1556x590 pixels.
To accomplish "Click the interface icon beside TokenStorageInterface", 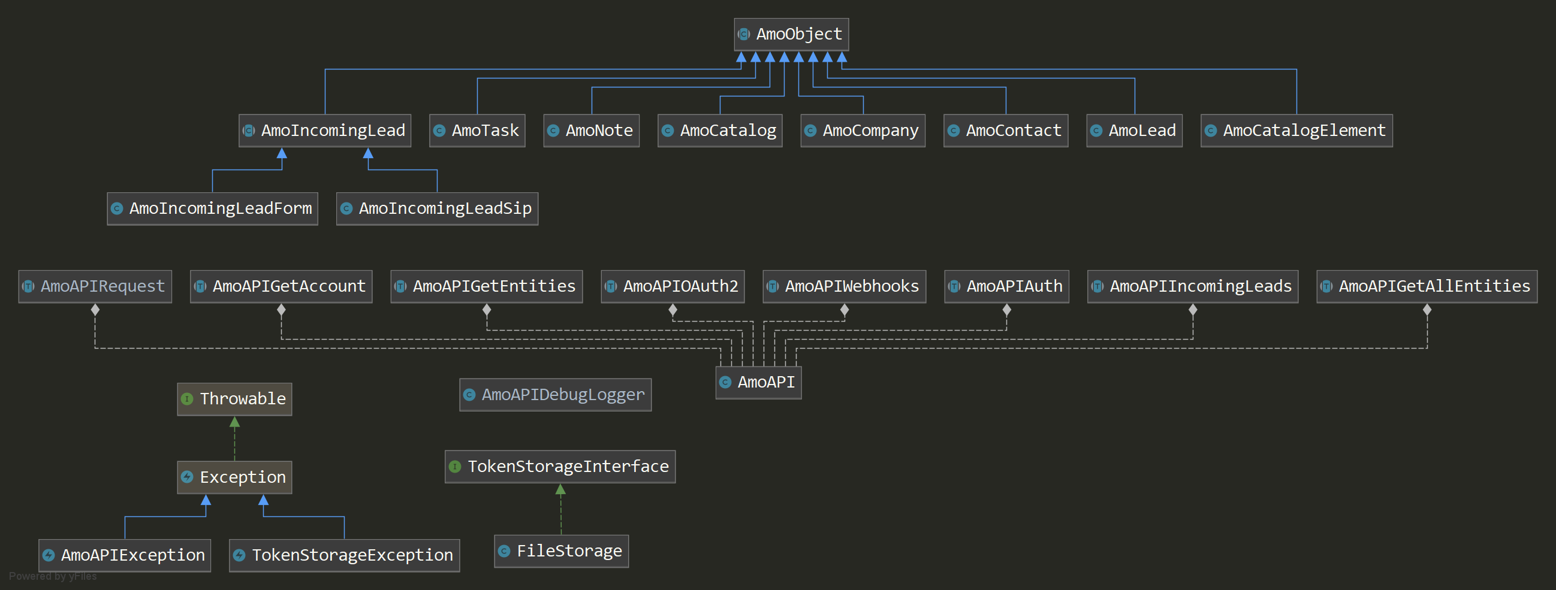I will click(456, 467).
